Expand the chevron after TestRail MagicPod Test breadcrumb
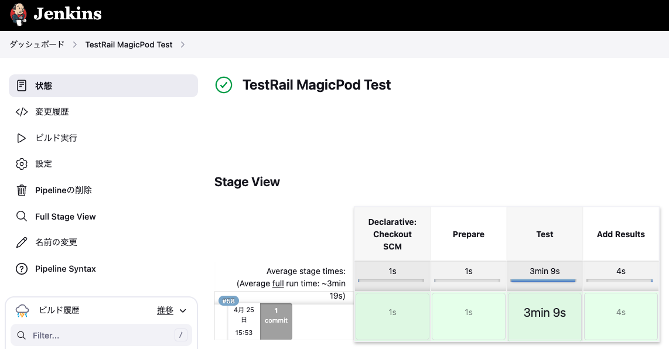The width and height of the screenshot is (669, 349). point(183,45)
